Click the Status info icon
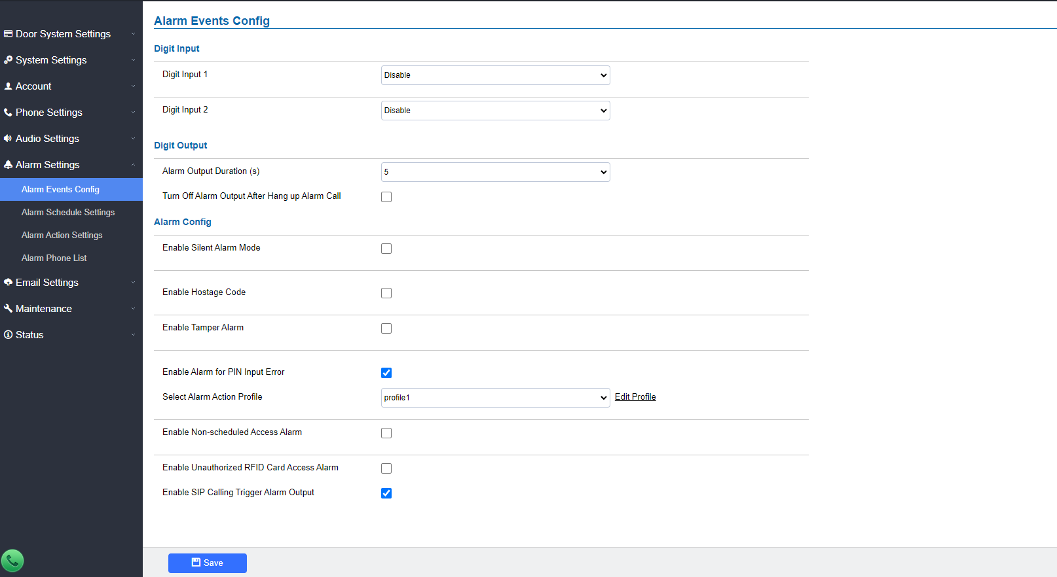Screen dimensions: 1057x577 click(x=8, y=334)
